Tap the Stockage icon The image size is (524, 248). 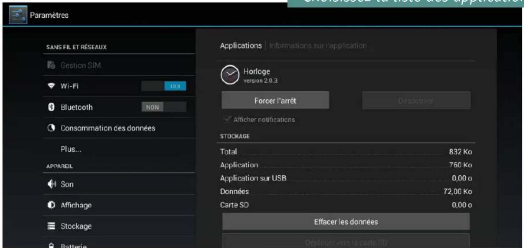click(x=50, y=226)
